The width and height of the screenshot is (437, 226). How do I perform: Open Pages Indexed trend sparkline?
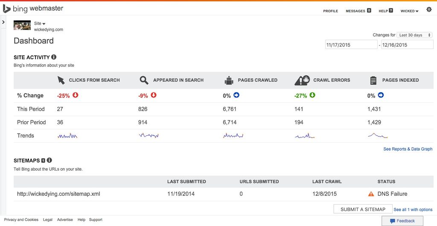(x=378, y=136)
